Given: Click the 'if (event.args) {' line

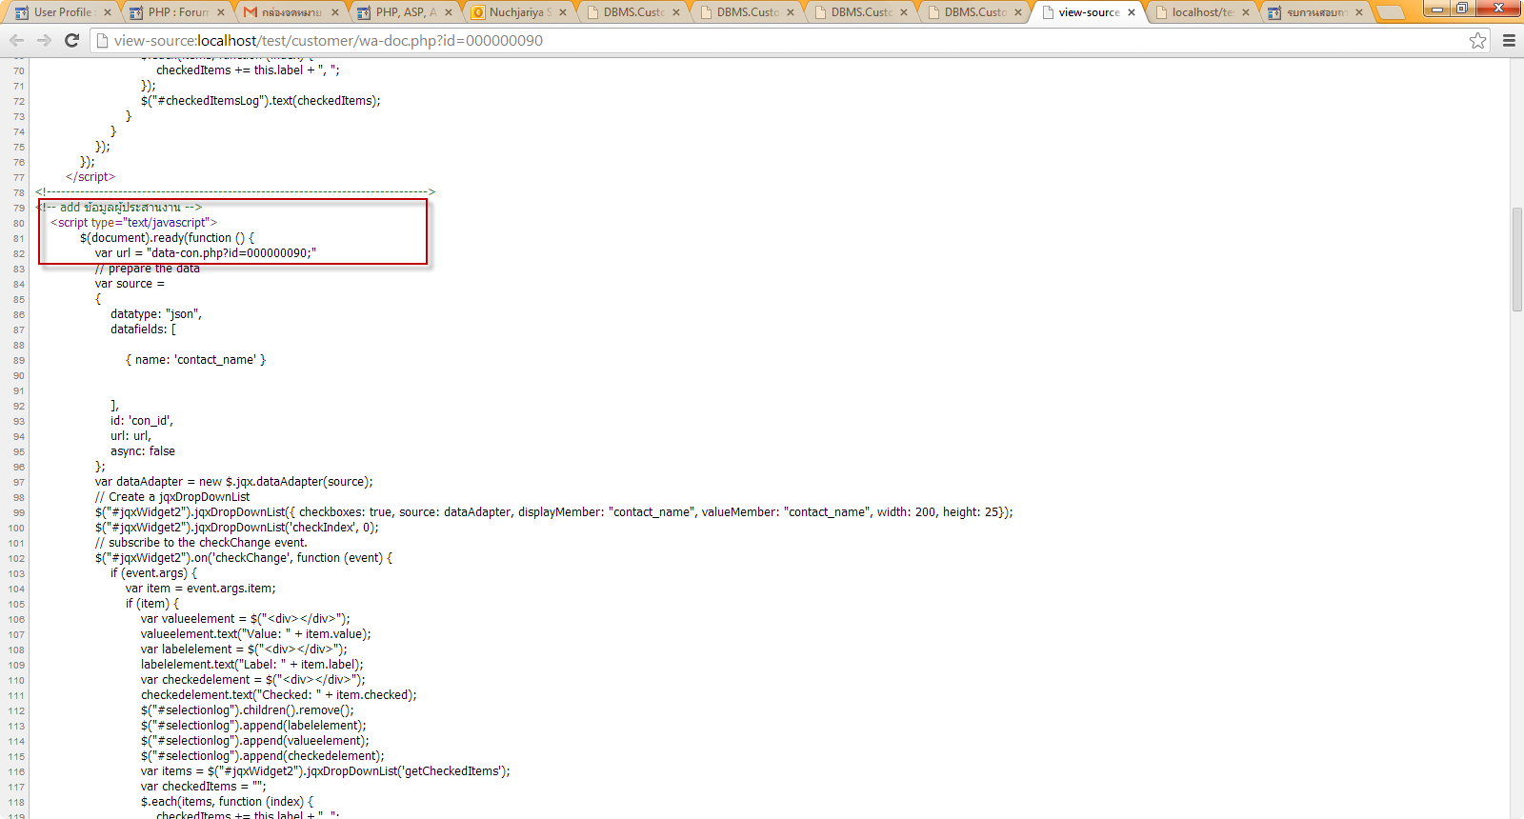Looking at the screenshot, I should pyautogui.click(x=154, y=573).
